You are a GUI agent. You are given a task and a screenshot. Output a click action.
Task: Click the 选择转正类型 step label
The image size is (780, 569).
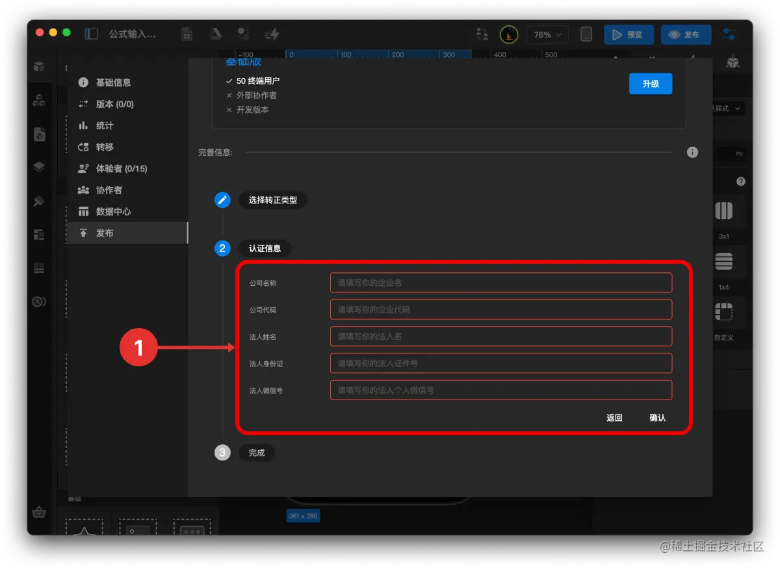(x=273, y=200)
